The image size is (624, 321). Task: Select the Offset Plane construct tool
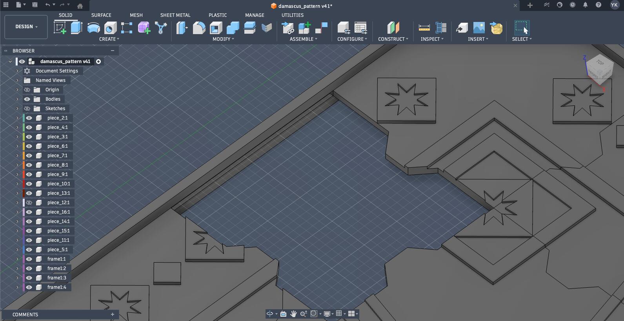(x=393, y=28)
